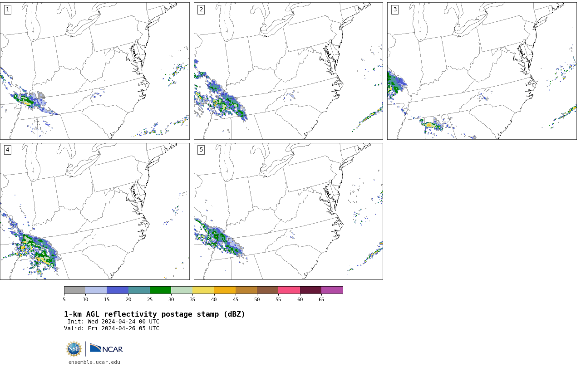Click the Init: Wed 2024-04-24 00 UTC line
Viewport: 581px width, 367px height.
pos(113,322)
